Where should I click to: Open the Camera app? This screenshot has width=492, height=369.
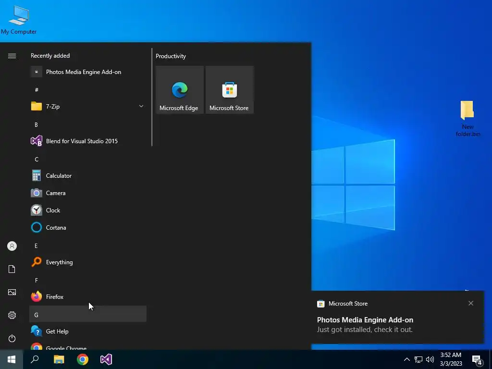[88, 193]
